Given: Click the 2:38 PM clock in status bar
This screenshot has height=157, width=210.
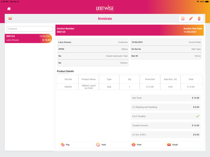Looking at the screenshot, I should click(5, 1).
